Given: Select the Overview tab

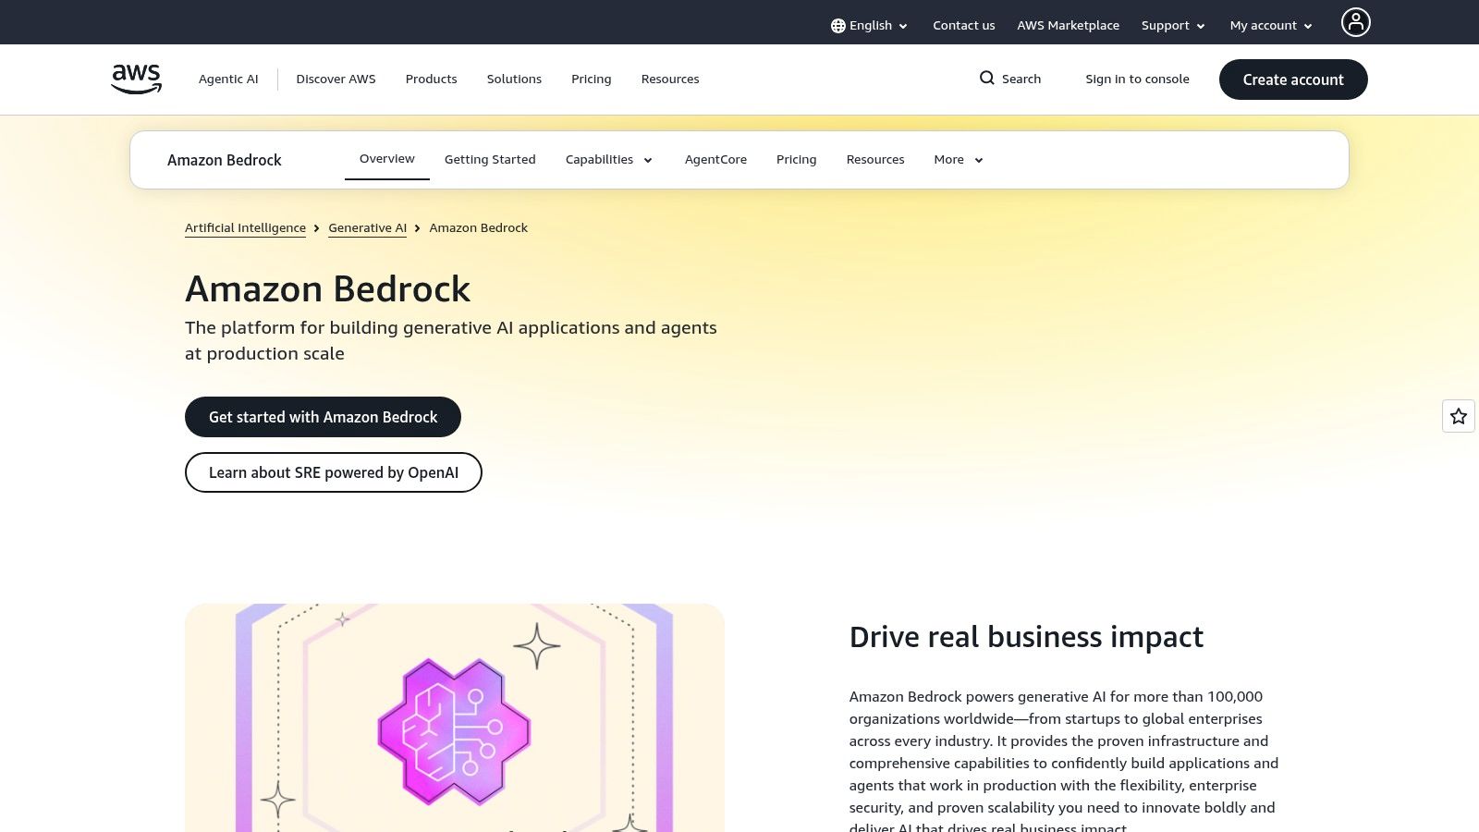Looking at the screenshot, I should pos(386,159).
